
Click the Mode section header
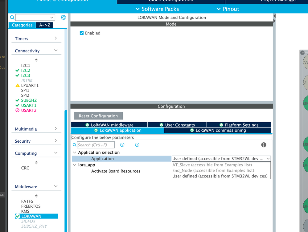(x=172, y=24)
